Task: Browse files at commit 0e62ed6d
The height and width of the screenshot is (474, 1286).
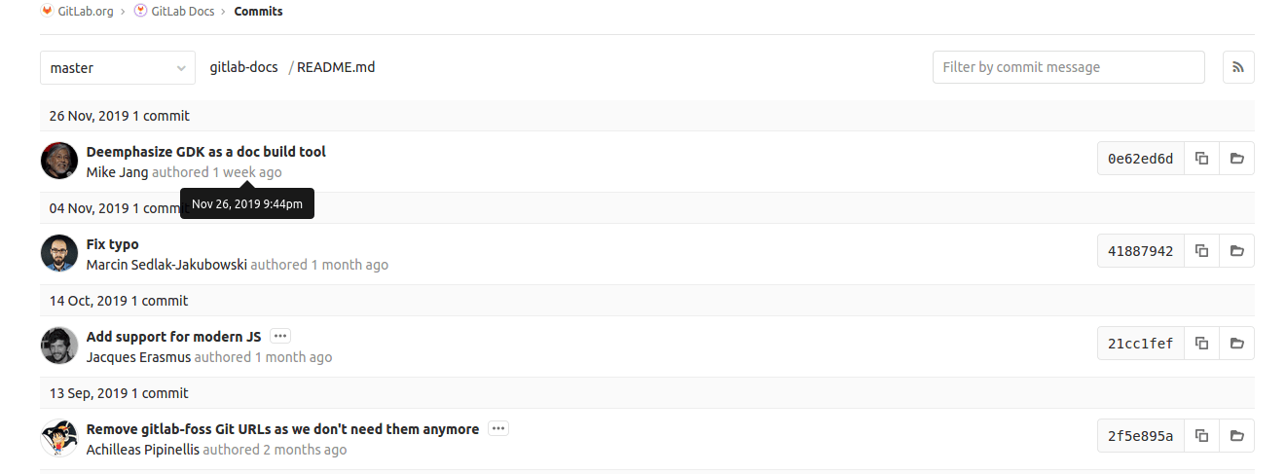Action: point(1237,159)
